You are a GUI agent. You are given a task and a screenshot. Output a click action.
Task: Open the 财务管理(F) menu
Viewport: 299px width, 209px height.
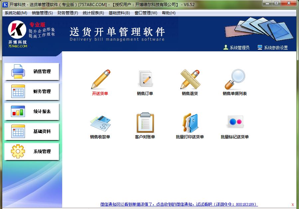point(68,13)
